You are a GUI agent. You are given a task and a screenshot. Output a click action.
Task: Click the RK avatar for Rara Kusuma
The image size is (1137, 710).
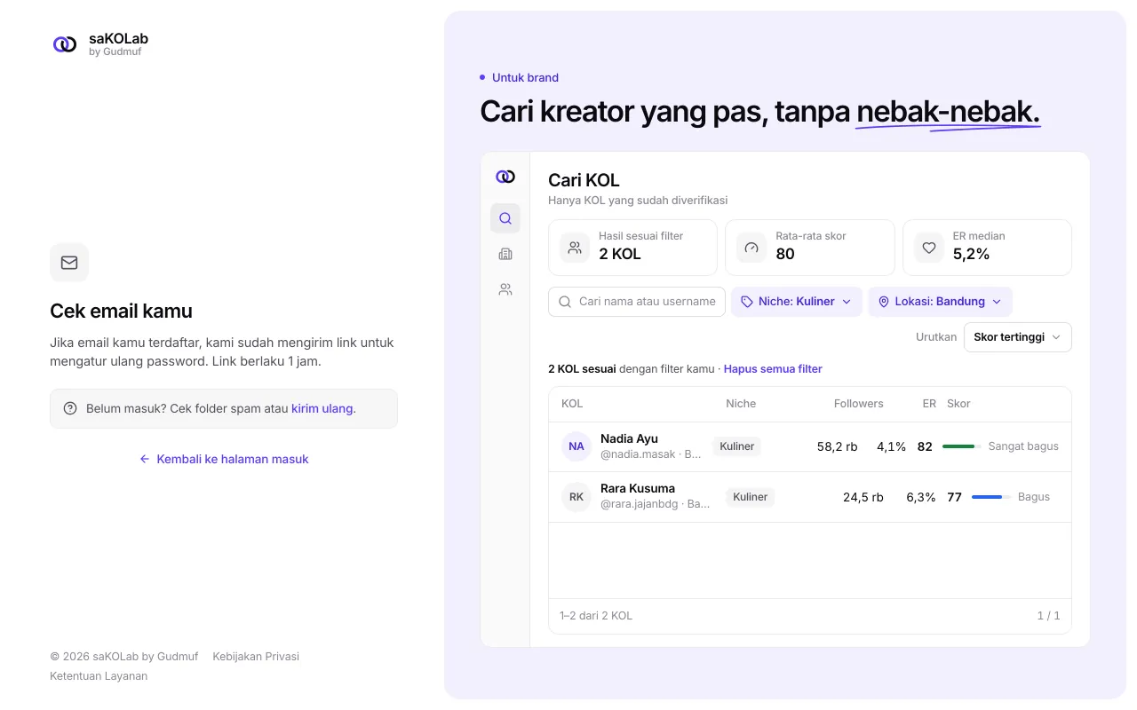click(x=576, y=497)
